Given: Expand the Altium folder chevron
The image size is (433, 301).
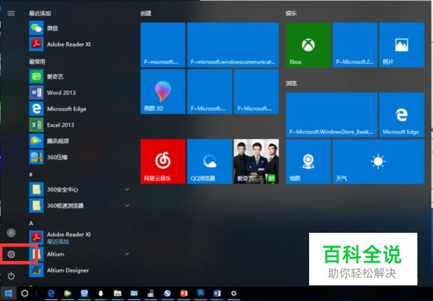Looking at the screenshot, I should pos(127,254).
